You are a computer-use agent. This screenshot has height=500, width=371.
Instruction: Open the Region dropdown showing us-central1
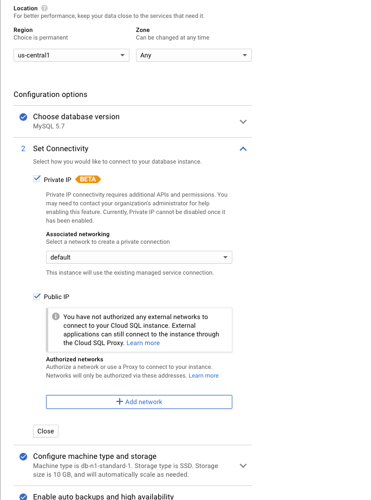pos(71,55)
